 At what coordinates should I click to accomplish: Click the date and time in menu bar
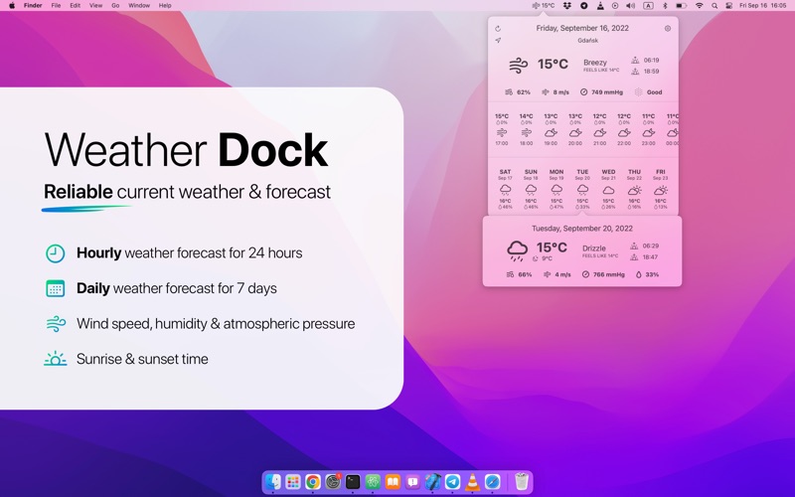(763, 6)
